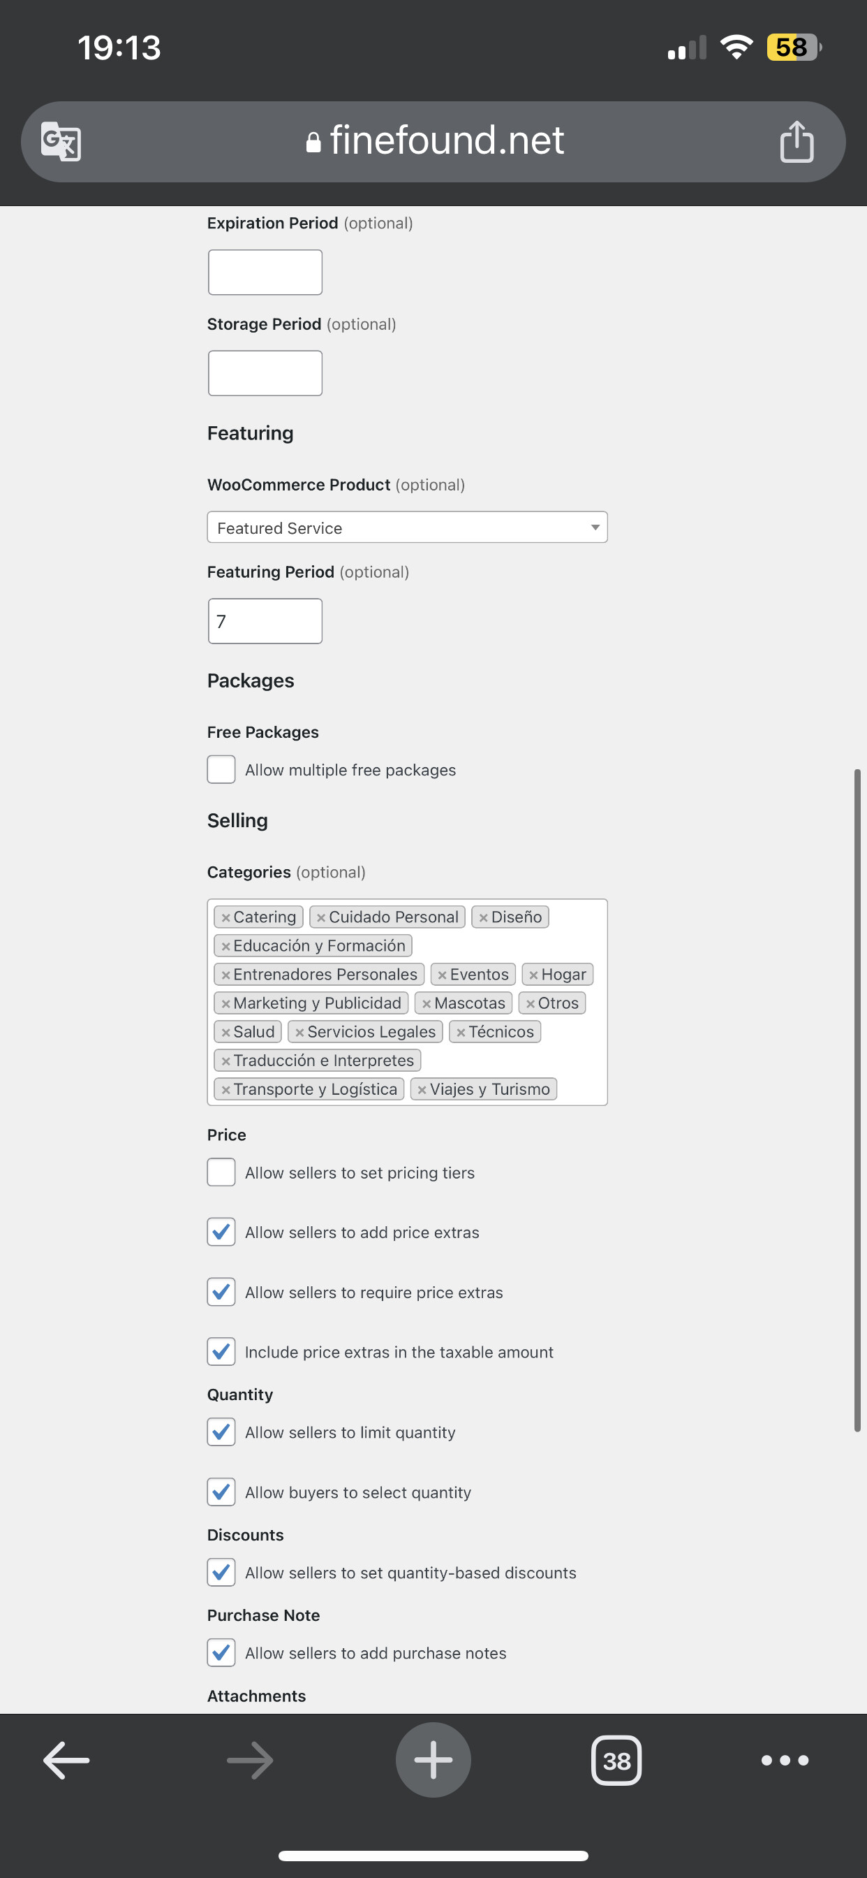Tap the share icon in address bar
Image resolution: width=867 pixels, height=1878 pixels.
(796, 140)
